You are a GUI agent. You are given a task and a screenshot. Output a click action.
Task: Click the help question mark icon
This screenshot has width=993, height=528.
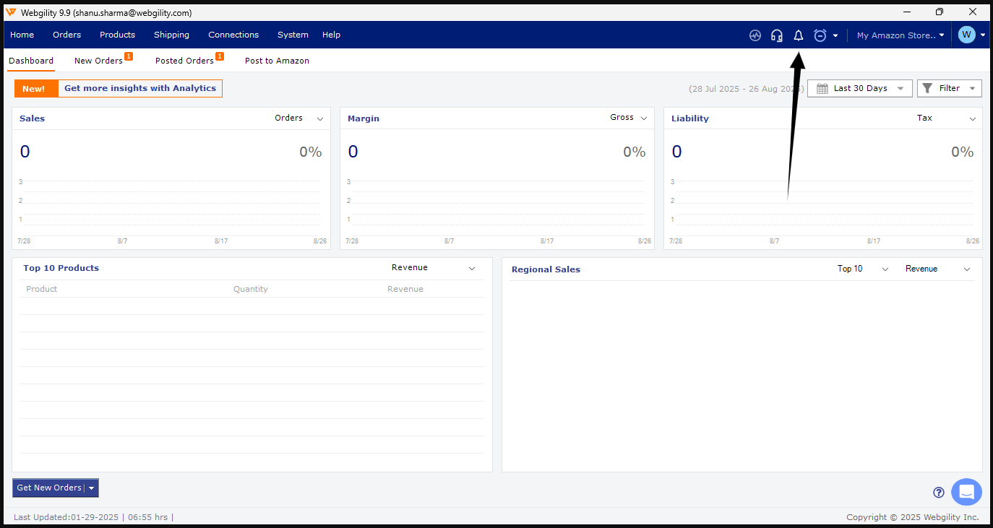click(939, 493)
